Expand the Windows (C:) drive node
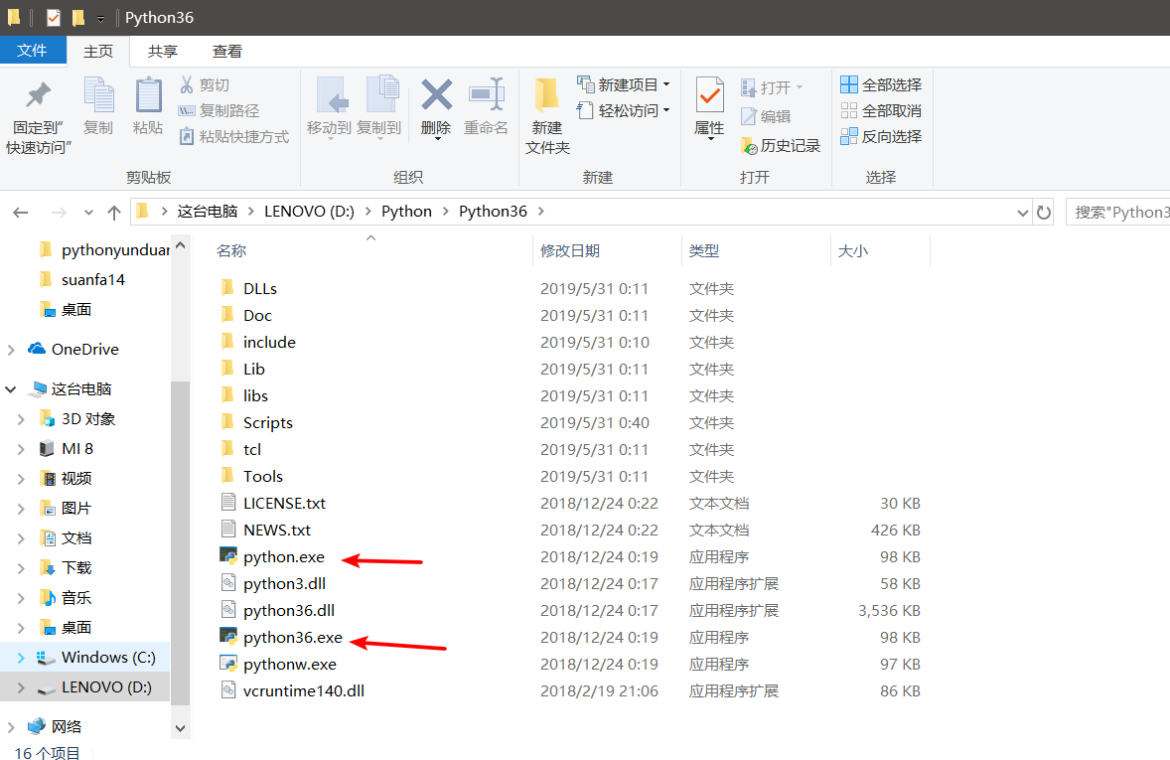Viewport: 1170px width, 760px height. 20,658
